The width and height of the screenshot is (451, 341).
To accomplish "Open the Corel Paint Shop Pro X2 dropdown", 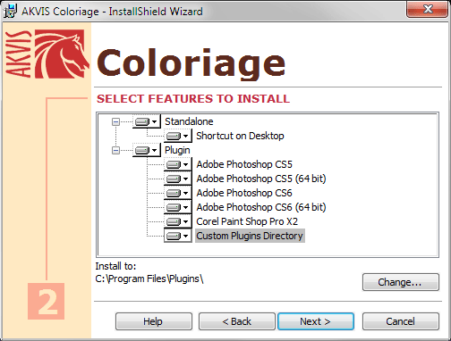I will [178, 221].
